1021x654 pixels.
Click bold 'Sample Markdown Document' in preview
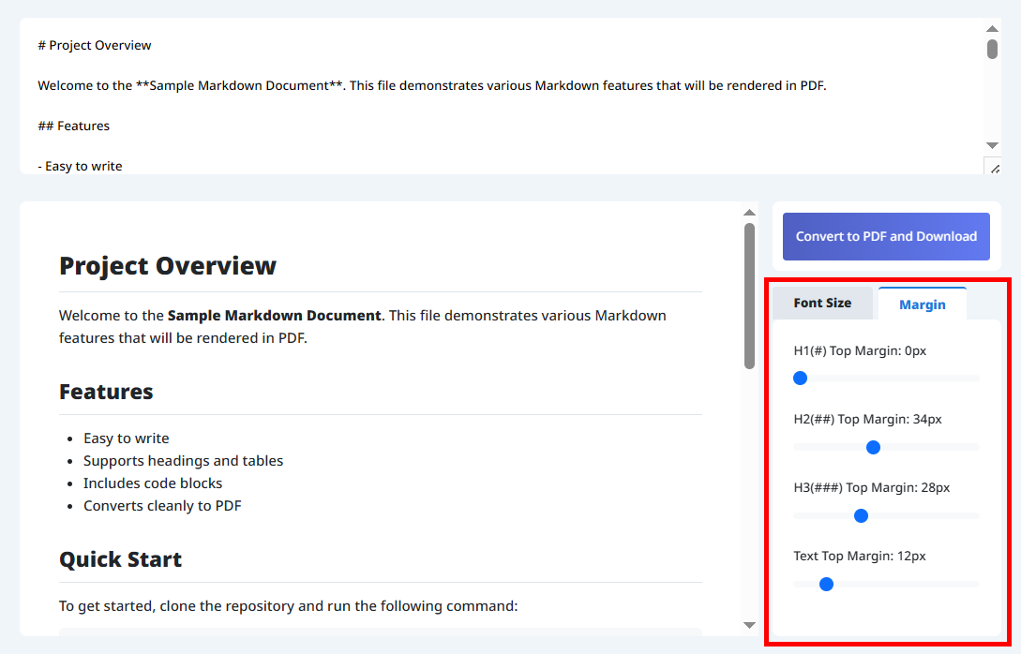pyautogui.click(x=274, y=316)
